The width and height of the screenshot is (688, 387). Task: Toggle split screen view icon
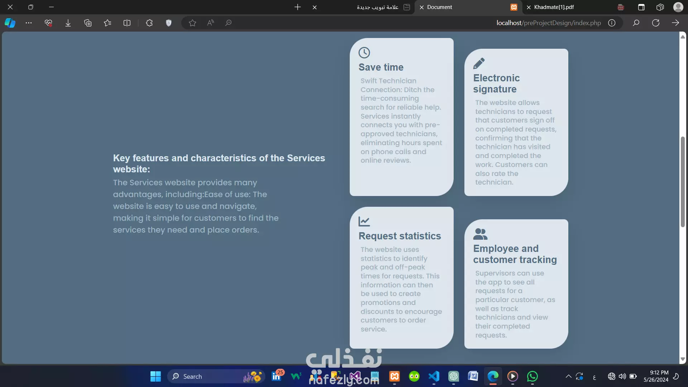coord(127,23)
